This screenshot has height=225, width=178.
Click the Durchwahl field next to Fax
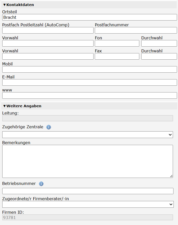click(159, 56)
